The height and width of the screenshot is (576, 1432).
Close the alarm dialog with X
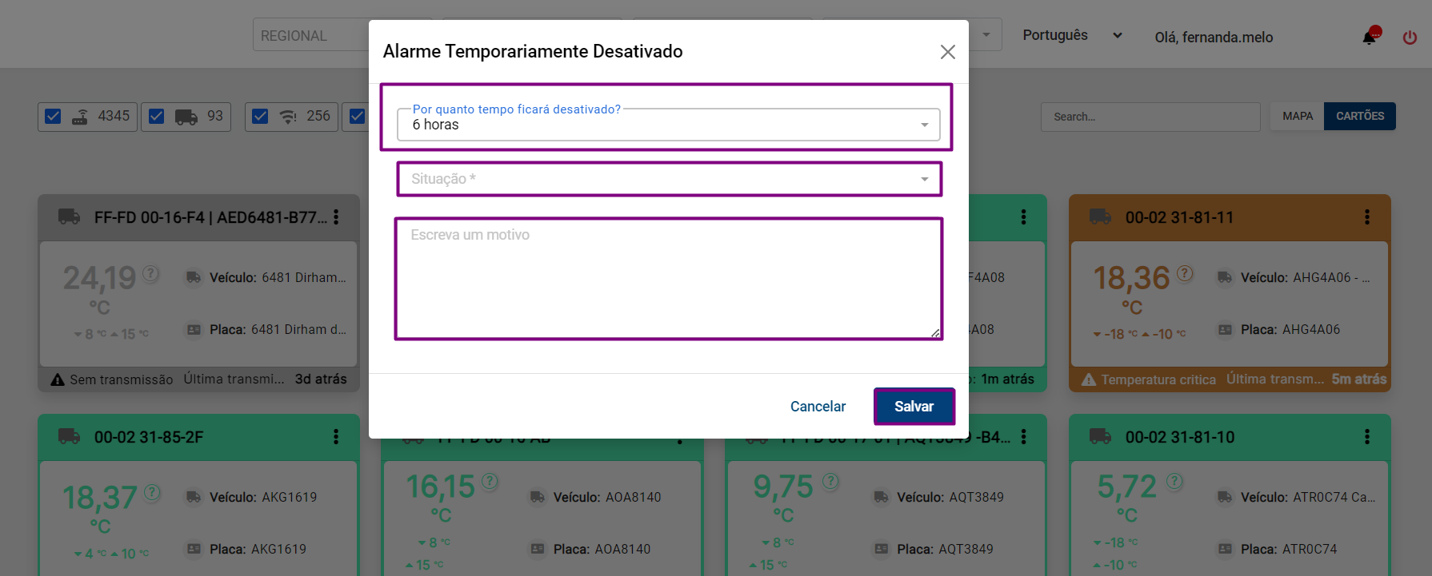click(947, 52)
